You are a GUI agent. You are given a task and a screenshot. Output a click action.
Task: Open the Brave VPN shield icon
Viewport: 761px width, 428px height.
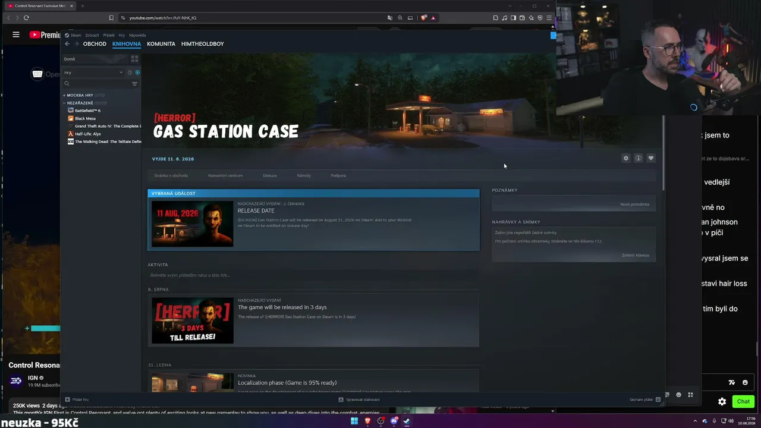(x=540, y=18)
